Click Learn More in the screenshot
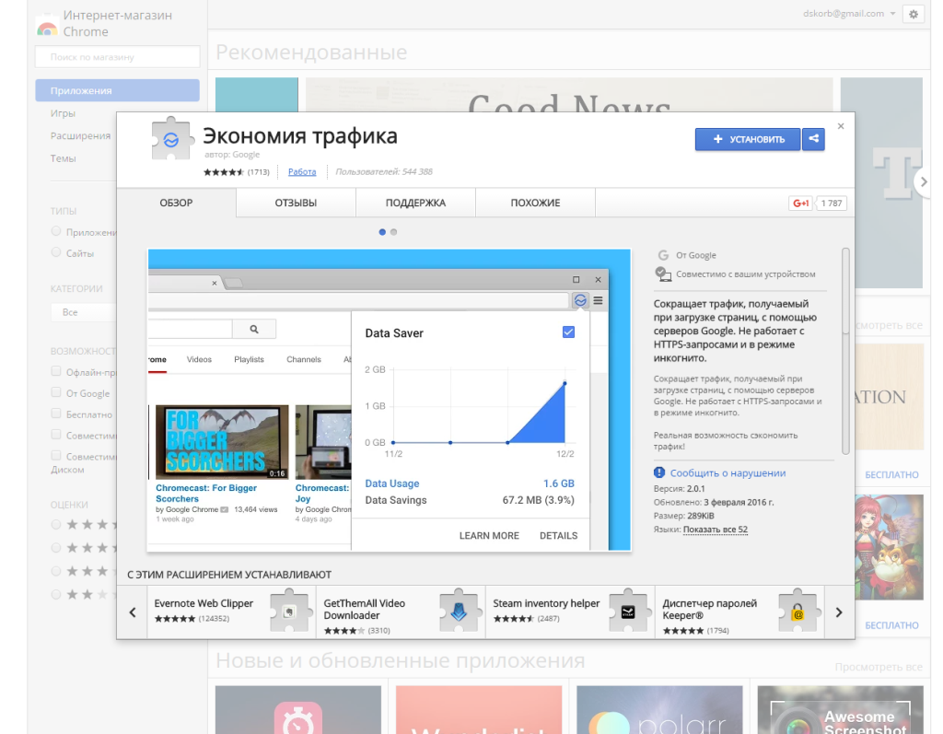The height and width of the screenshot is (734, 943). click(x=489, y=535)
